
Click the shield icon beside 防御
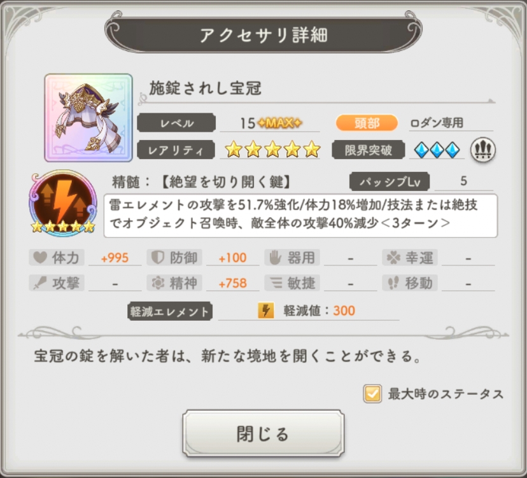157,258
